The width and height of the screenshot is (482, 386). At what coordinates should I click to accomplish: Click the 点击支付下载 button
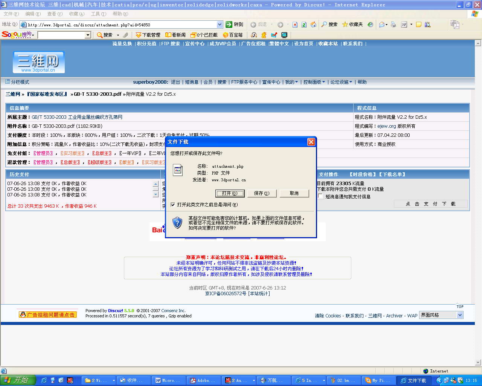pyautogui.click(x=430, y=204)
